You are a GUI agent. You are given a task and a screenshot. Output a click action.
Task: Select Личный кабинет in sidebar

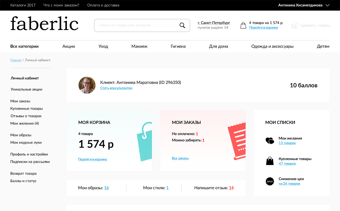[x=25, y=78]
